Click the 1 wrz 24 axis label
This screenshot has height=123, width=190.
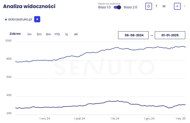tap(44, 118)
